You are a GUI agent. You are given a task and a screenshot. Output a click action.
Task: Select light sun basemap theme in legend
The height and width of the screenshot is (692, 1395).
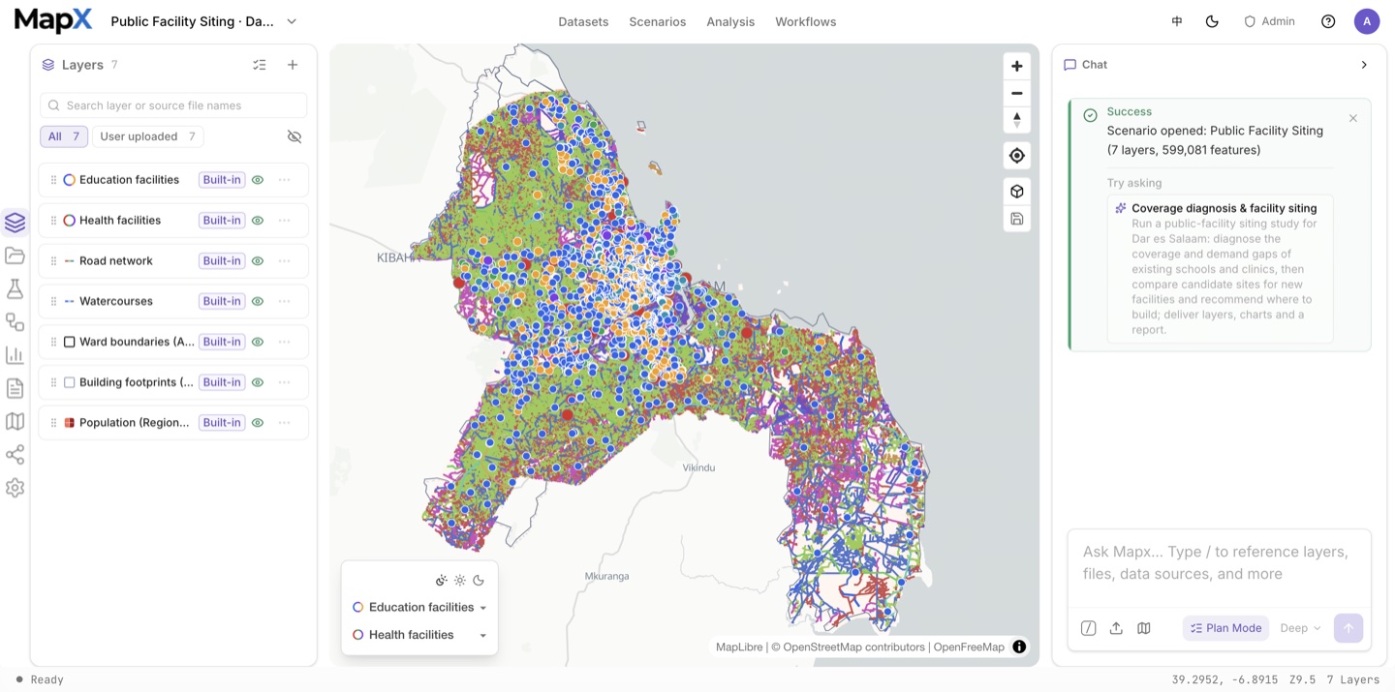(460, 581)
